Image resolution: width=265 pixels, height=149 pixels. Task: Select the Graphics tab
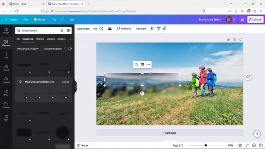(28, 39)
